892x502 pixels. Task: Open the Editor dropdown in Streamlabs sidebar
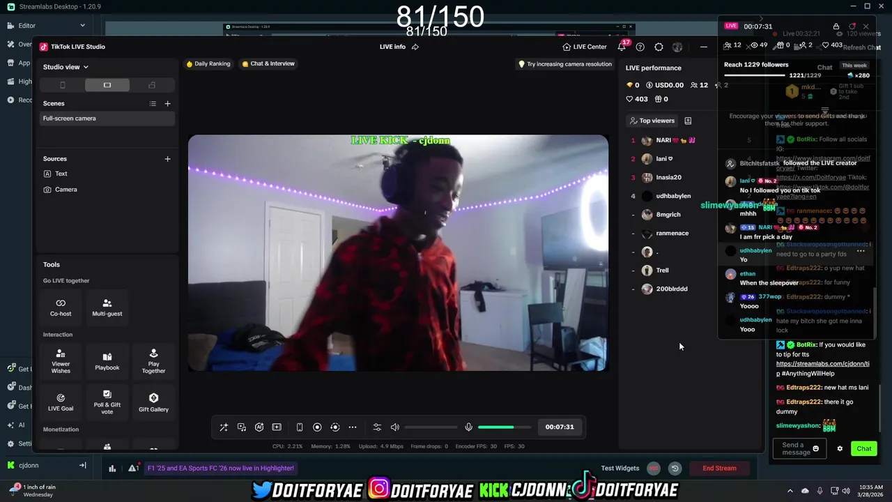click(x=46, y=26)
